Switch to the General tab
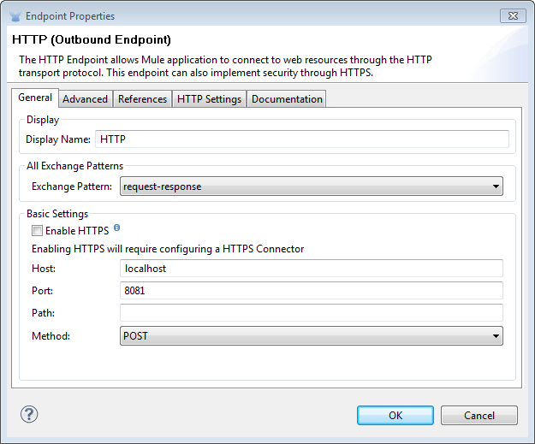Image resolution: width=535 pixels, height=444 pixels. pos(35,98)
